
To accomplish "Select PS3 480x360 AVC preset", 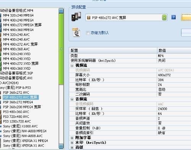I will pos(16,112).
